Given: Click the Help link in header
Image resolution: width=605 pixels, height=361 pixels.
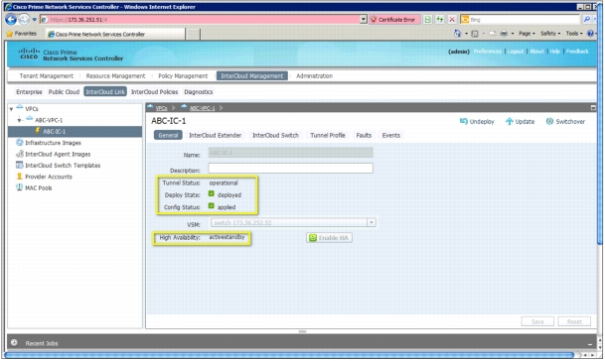Looking at the screenshot, I should coord(555,52).
